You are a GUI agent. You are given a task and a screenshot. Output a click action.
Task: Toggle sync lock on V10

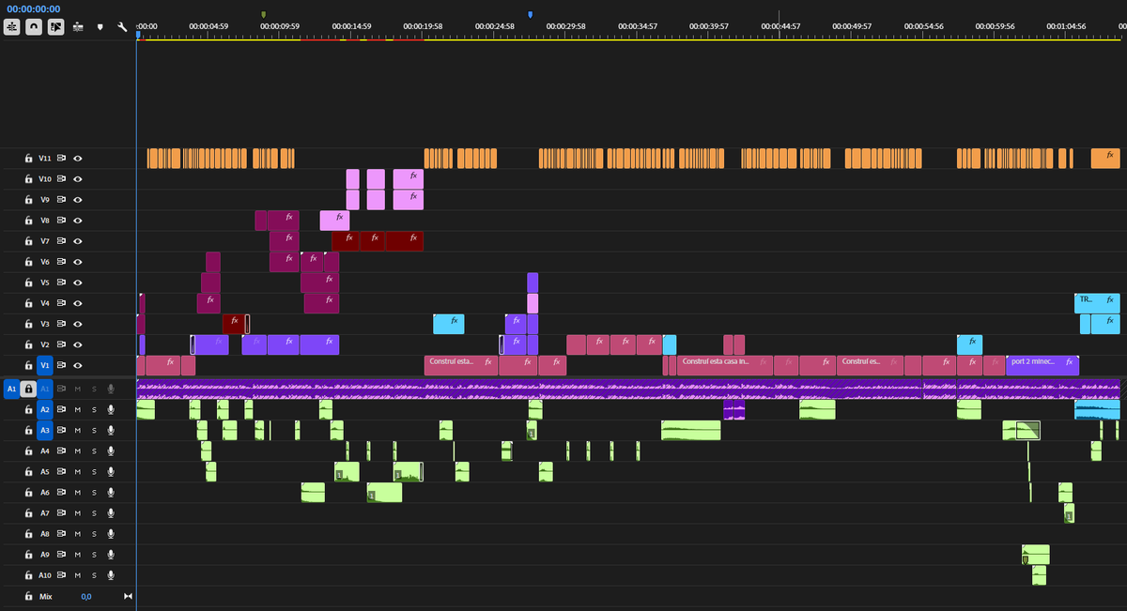pos(61,178)
